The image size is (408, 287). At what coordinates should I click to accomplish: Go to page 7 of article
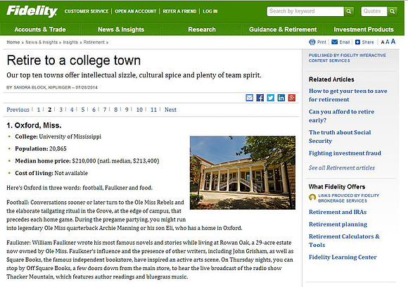[105, 110]
